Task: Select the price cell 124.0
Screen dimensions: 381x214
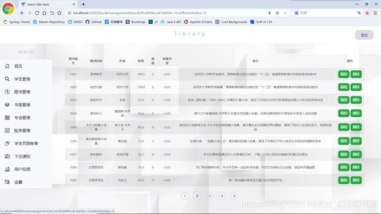Action: [141, 87]
